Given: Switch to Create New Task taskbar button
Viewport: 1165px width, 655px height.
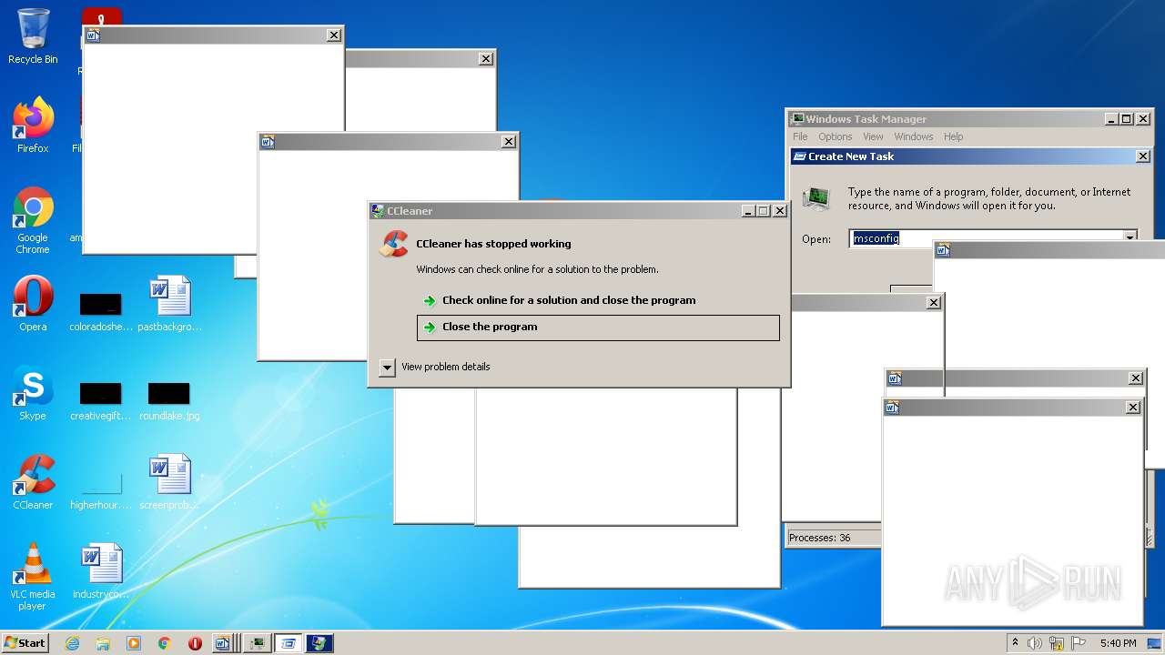Looking at the screenshot, I should pyautogui.click(x=289, y=643).
